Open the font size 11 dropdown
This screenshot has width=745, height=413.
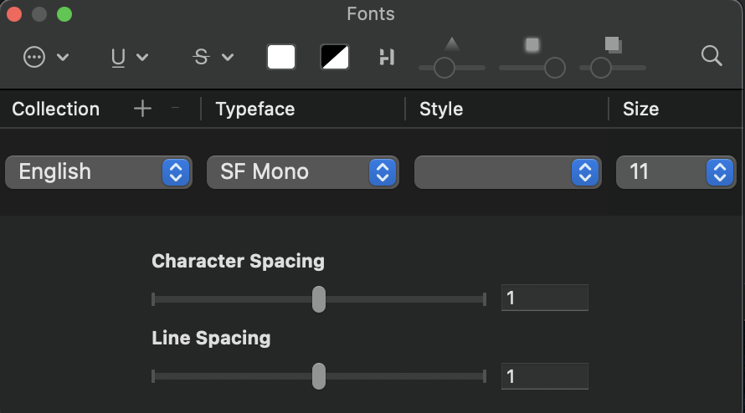pos(675,172)
